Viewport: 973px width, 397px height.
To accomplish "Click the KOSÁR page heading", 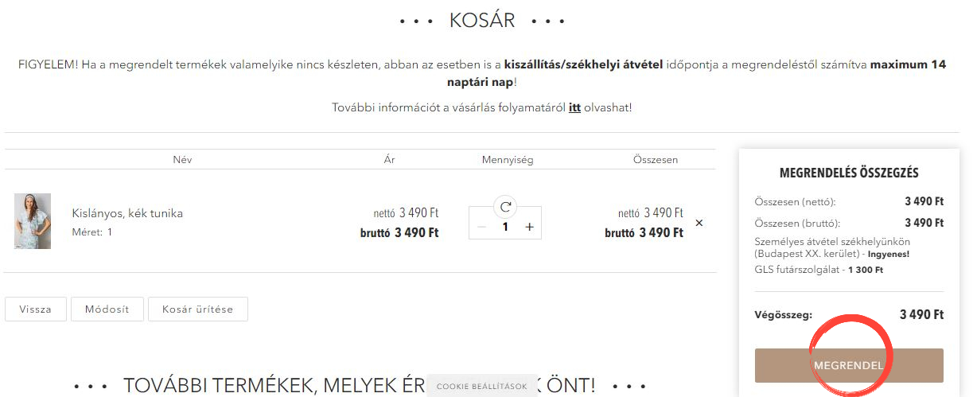I will tap(482, 20).
